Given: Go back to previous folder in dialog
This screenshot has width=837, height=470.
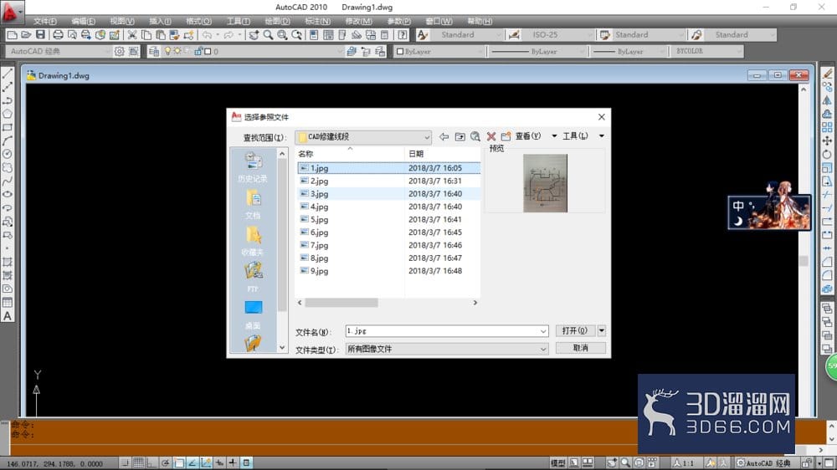Looking at the screenshot, I should coord(444,136).
